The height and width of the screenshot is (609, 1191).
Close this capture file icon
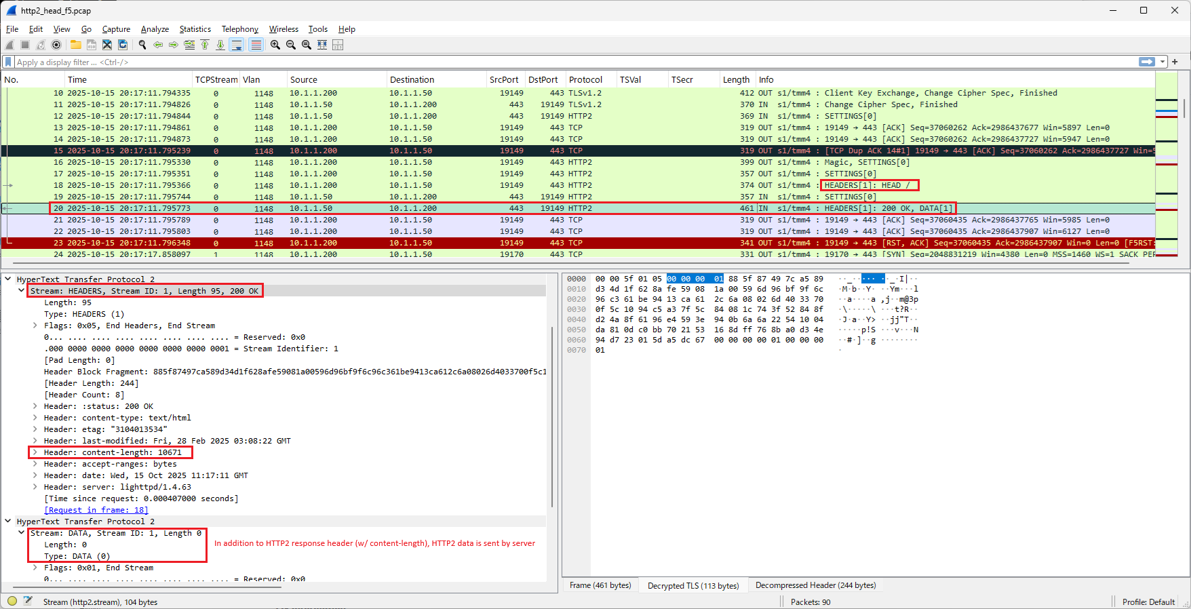pos(107,45)
